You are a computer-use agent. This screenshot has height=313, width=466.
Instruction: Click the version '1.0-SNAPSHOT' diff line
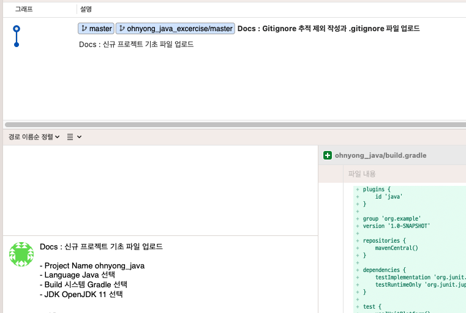coord(396,226)
